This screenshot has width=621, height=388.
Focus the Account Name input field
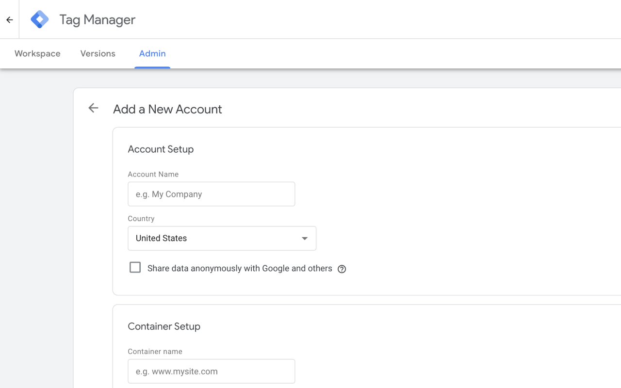point(211,194)
